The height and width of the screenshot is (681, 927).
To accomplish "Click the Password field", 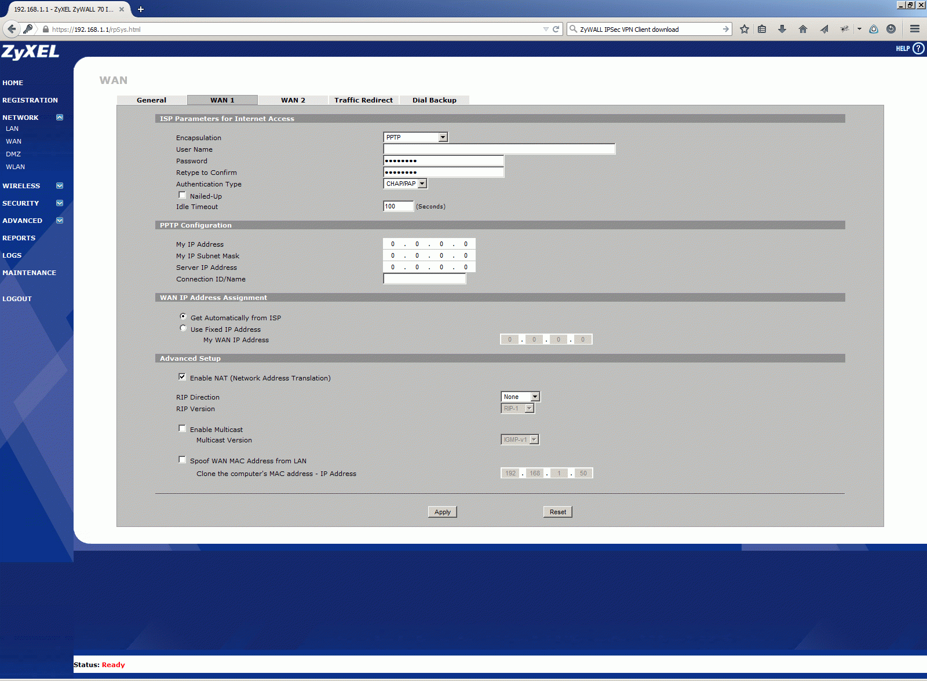I will click(444, 160).
